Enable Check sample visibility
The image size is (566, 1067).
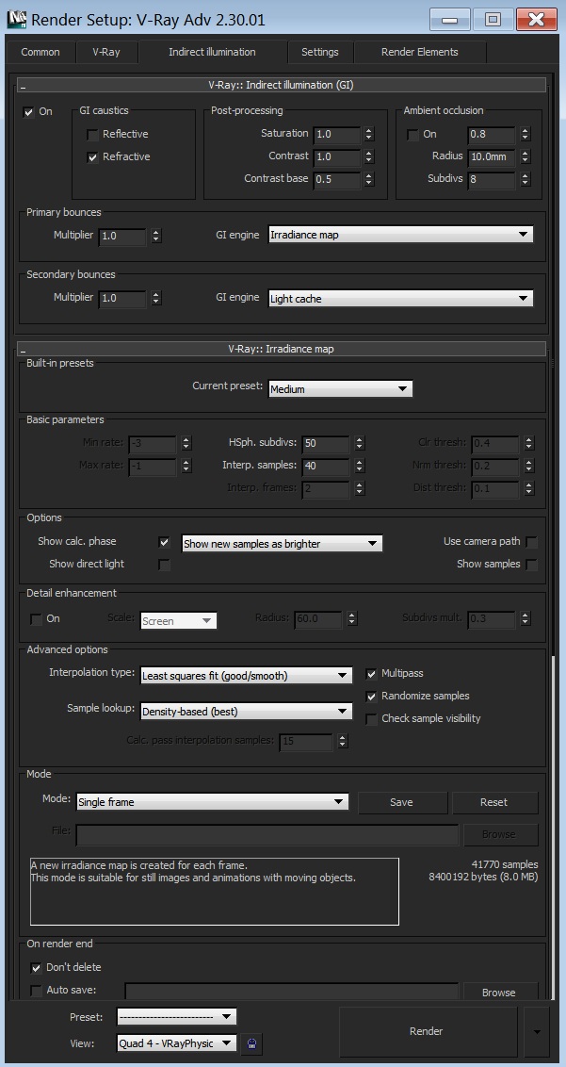[x=371, y=719]
